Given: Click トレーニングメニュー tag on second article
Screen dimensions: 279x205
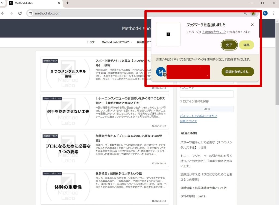Looking at the screenshot, I should coord(52,98).
